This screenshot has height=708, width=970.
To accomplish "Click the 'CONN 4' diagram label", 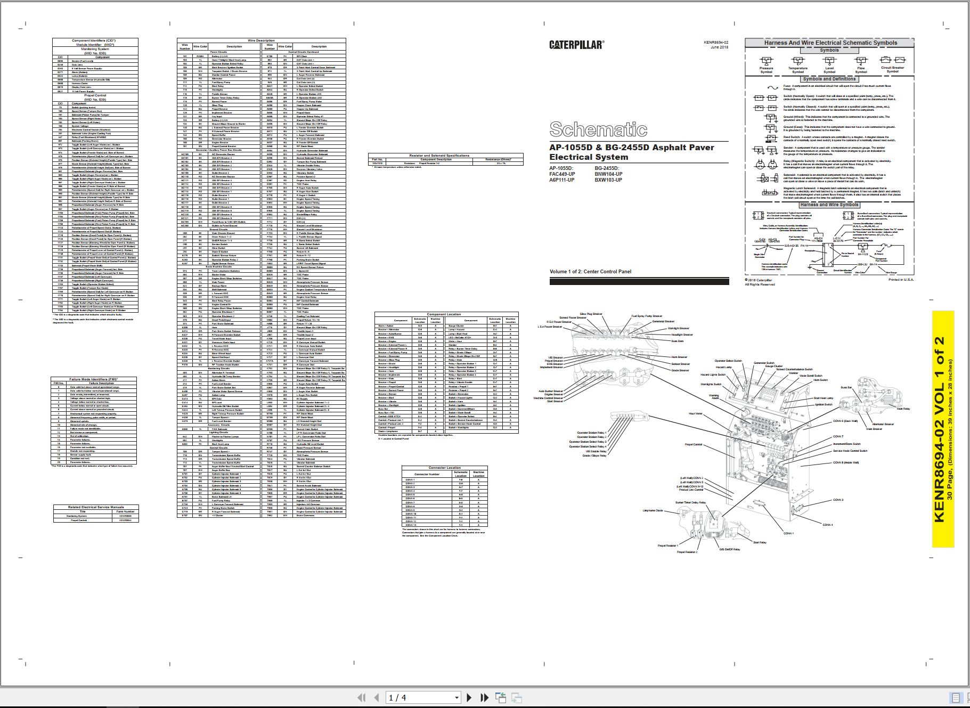I will 828,525.
